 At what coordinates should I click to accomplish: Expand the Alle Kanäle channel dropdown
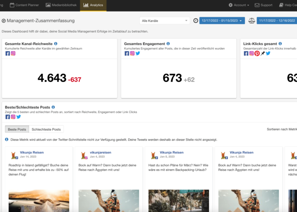pyautogui.click(x=165, y=21)
